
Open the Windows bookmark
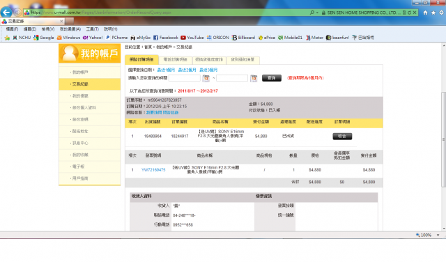pyautogui.click(x=68, y=38)
